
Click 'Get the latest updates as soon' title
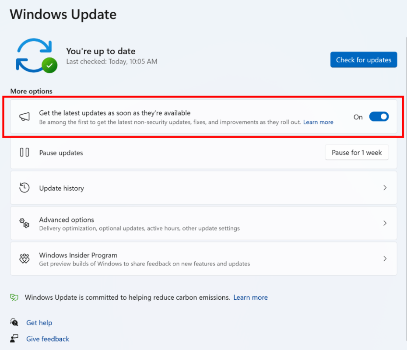(x=115, y=113)
